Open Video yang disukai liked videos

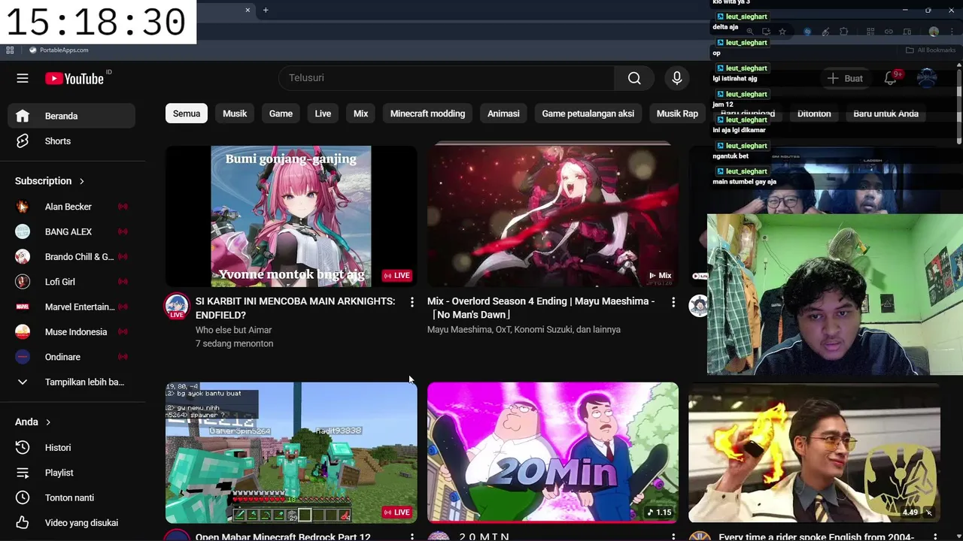click(x=71, y=523)
